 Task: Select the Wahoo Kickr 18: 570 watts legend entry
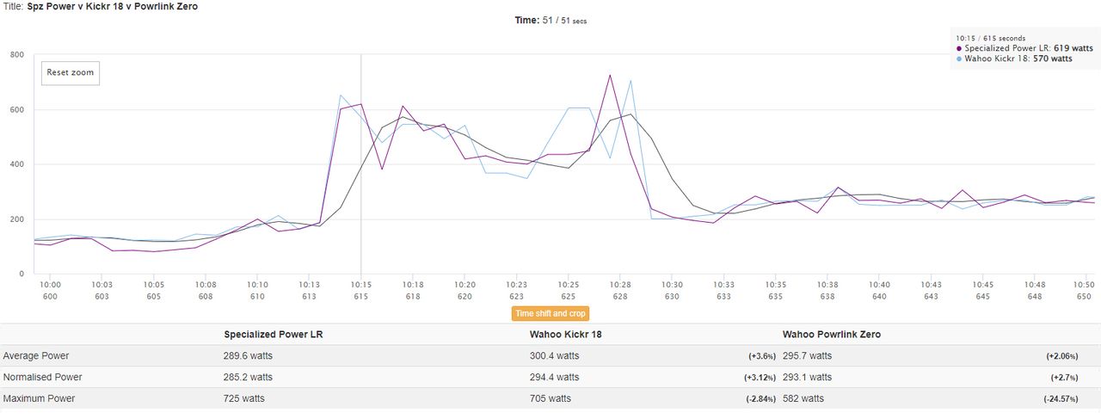[x=1018, y=59]
